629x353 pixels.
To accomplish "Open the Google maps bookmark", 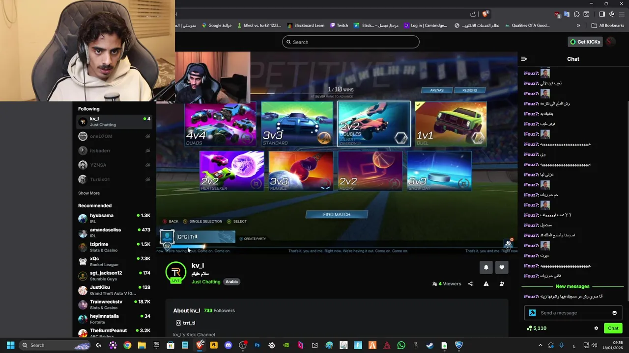I will (x=217, y=25).
